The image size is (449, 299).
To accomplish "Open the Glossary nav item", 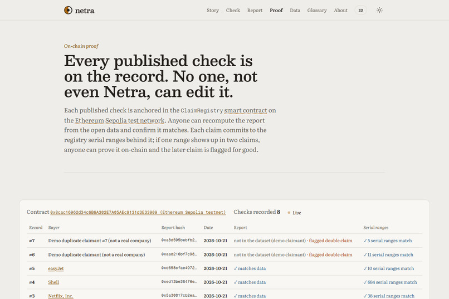I will point(317,10).
